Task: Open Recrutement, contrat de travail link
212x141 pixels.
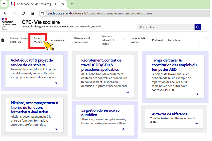Action: 101,65
